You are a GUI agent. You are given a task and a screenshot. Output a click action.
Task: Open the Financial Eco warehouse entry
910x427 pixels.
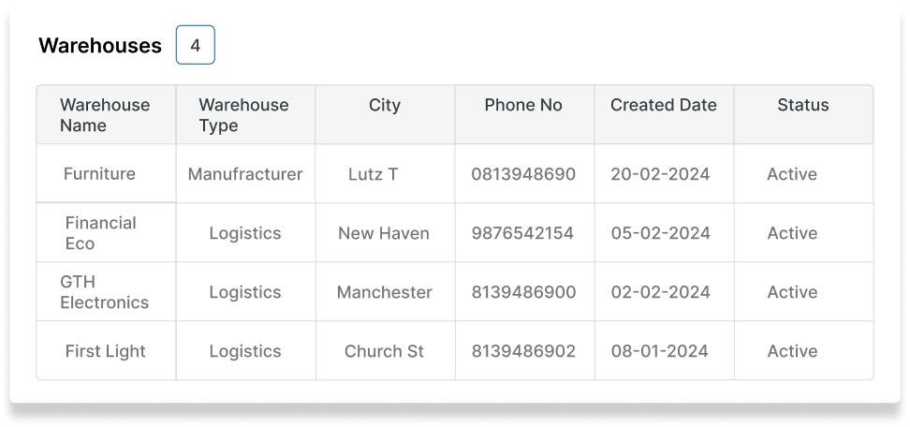100,233
